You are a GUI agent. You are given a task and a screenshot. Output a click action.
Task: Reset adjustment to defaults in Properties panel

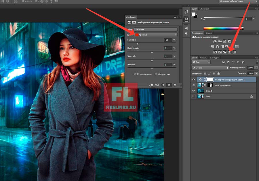click(163, 85)
